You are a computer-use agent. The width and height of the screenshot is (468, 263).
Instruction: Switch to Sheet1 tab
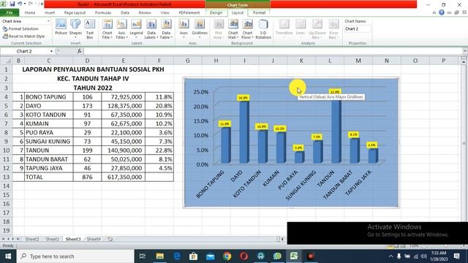[x=53, y=239]
